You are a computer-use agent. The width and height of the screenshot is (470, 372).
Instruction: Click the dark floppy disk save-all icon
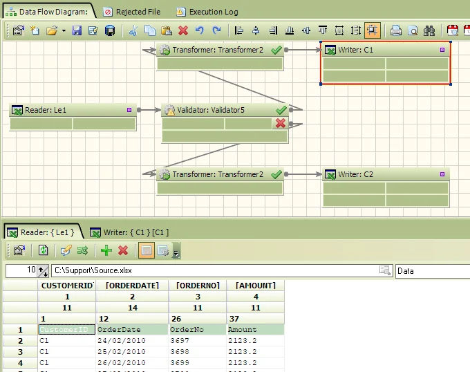pyautogui.click(x=110, y=30)
